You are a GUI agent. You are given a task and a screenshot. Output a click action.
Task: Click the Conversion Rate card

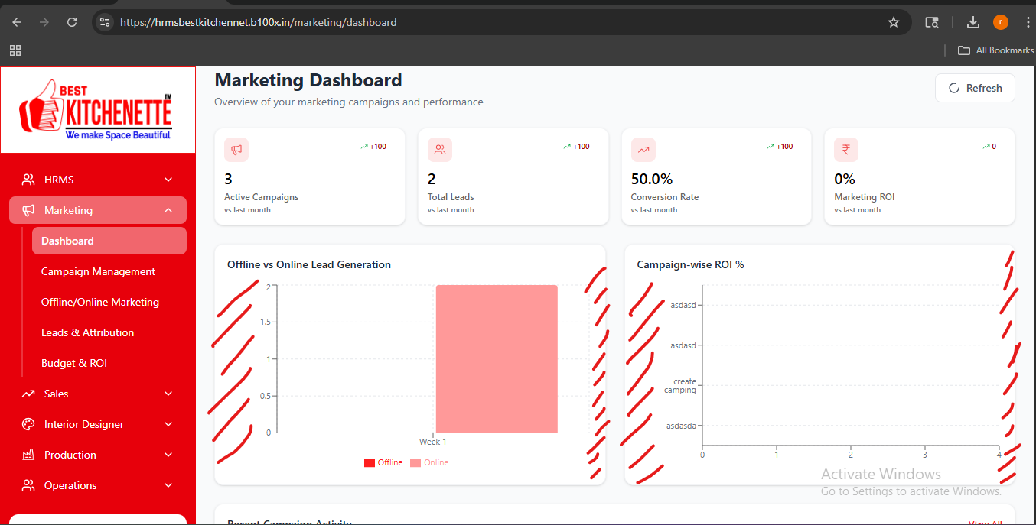pyautogui.click(x=716, y=177)
